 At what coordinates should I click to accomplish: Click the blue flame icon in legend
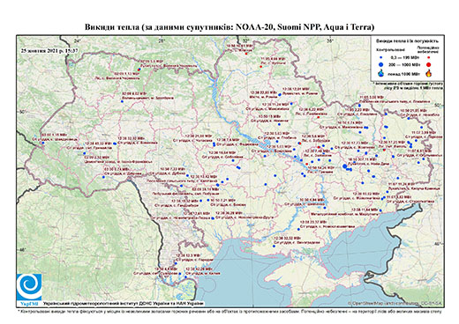pos(381,73)
